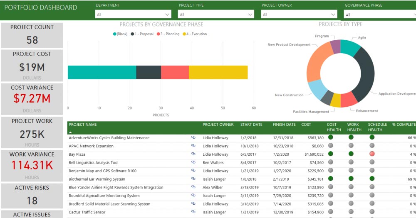Sort table by Cost column header
Image resolution: width=416 pixels, height=218 pixels.
(x=306, y=125)
